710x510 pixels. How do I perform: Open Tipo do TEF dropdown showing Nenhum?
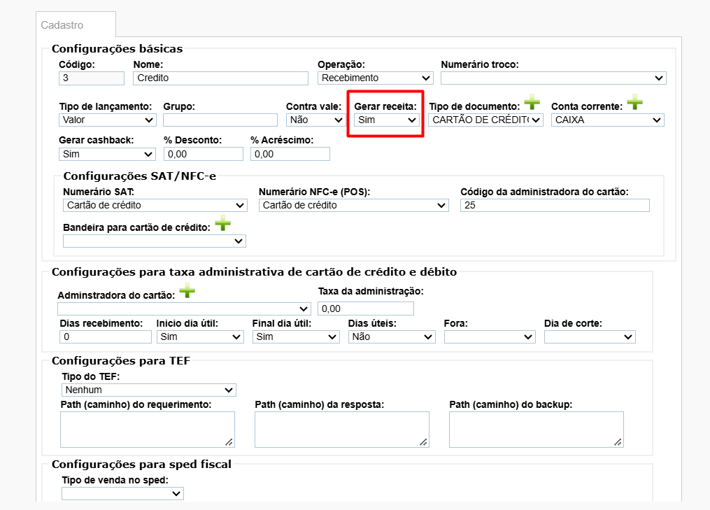tap(149, 390)
